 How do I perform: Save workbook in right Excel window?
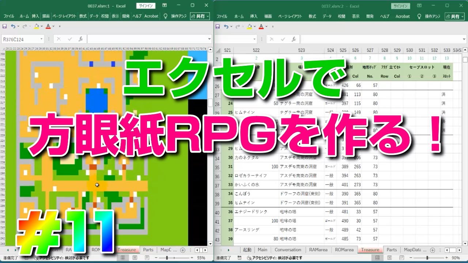pos(217,26)
